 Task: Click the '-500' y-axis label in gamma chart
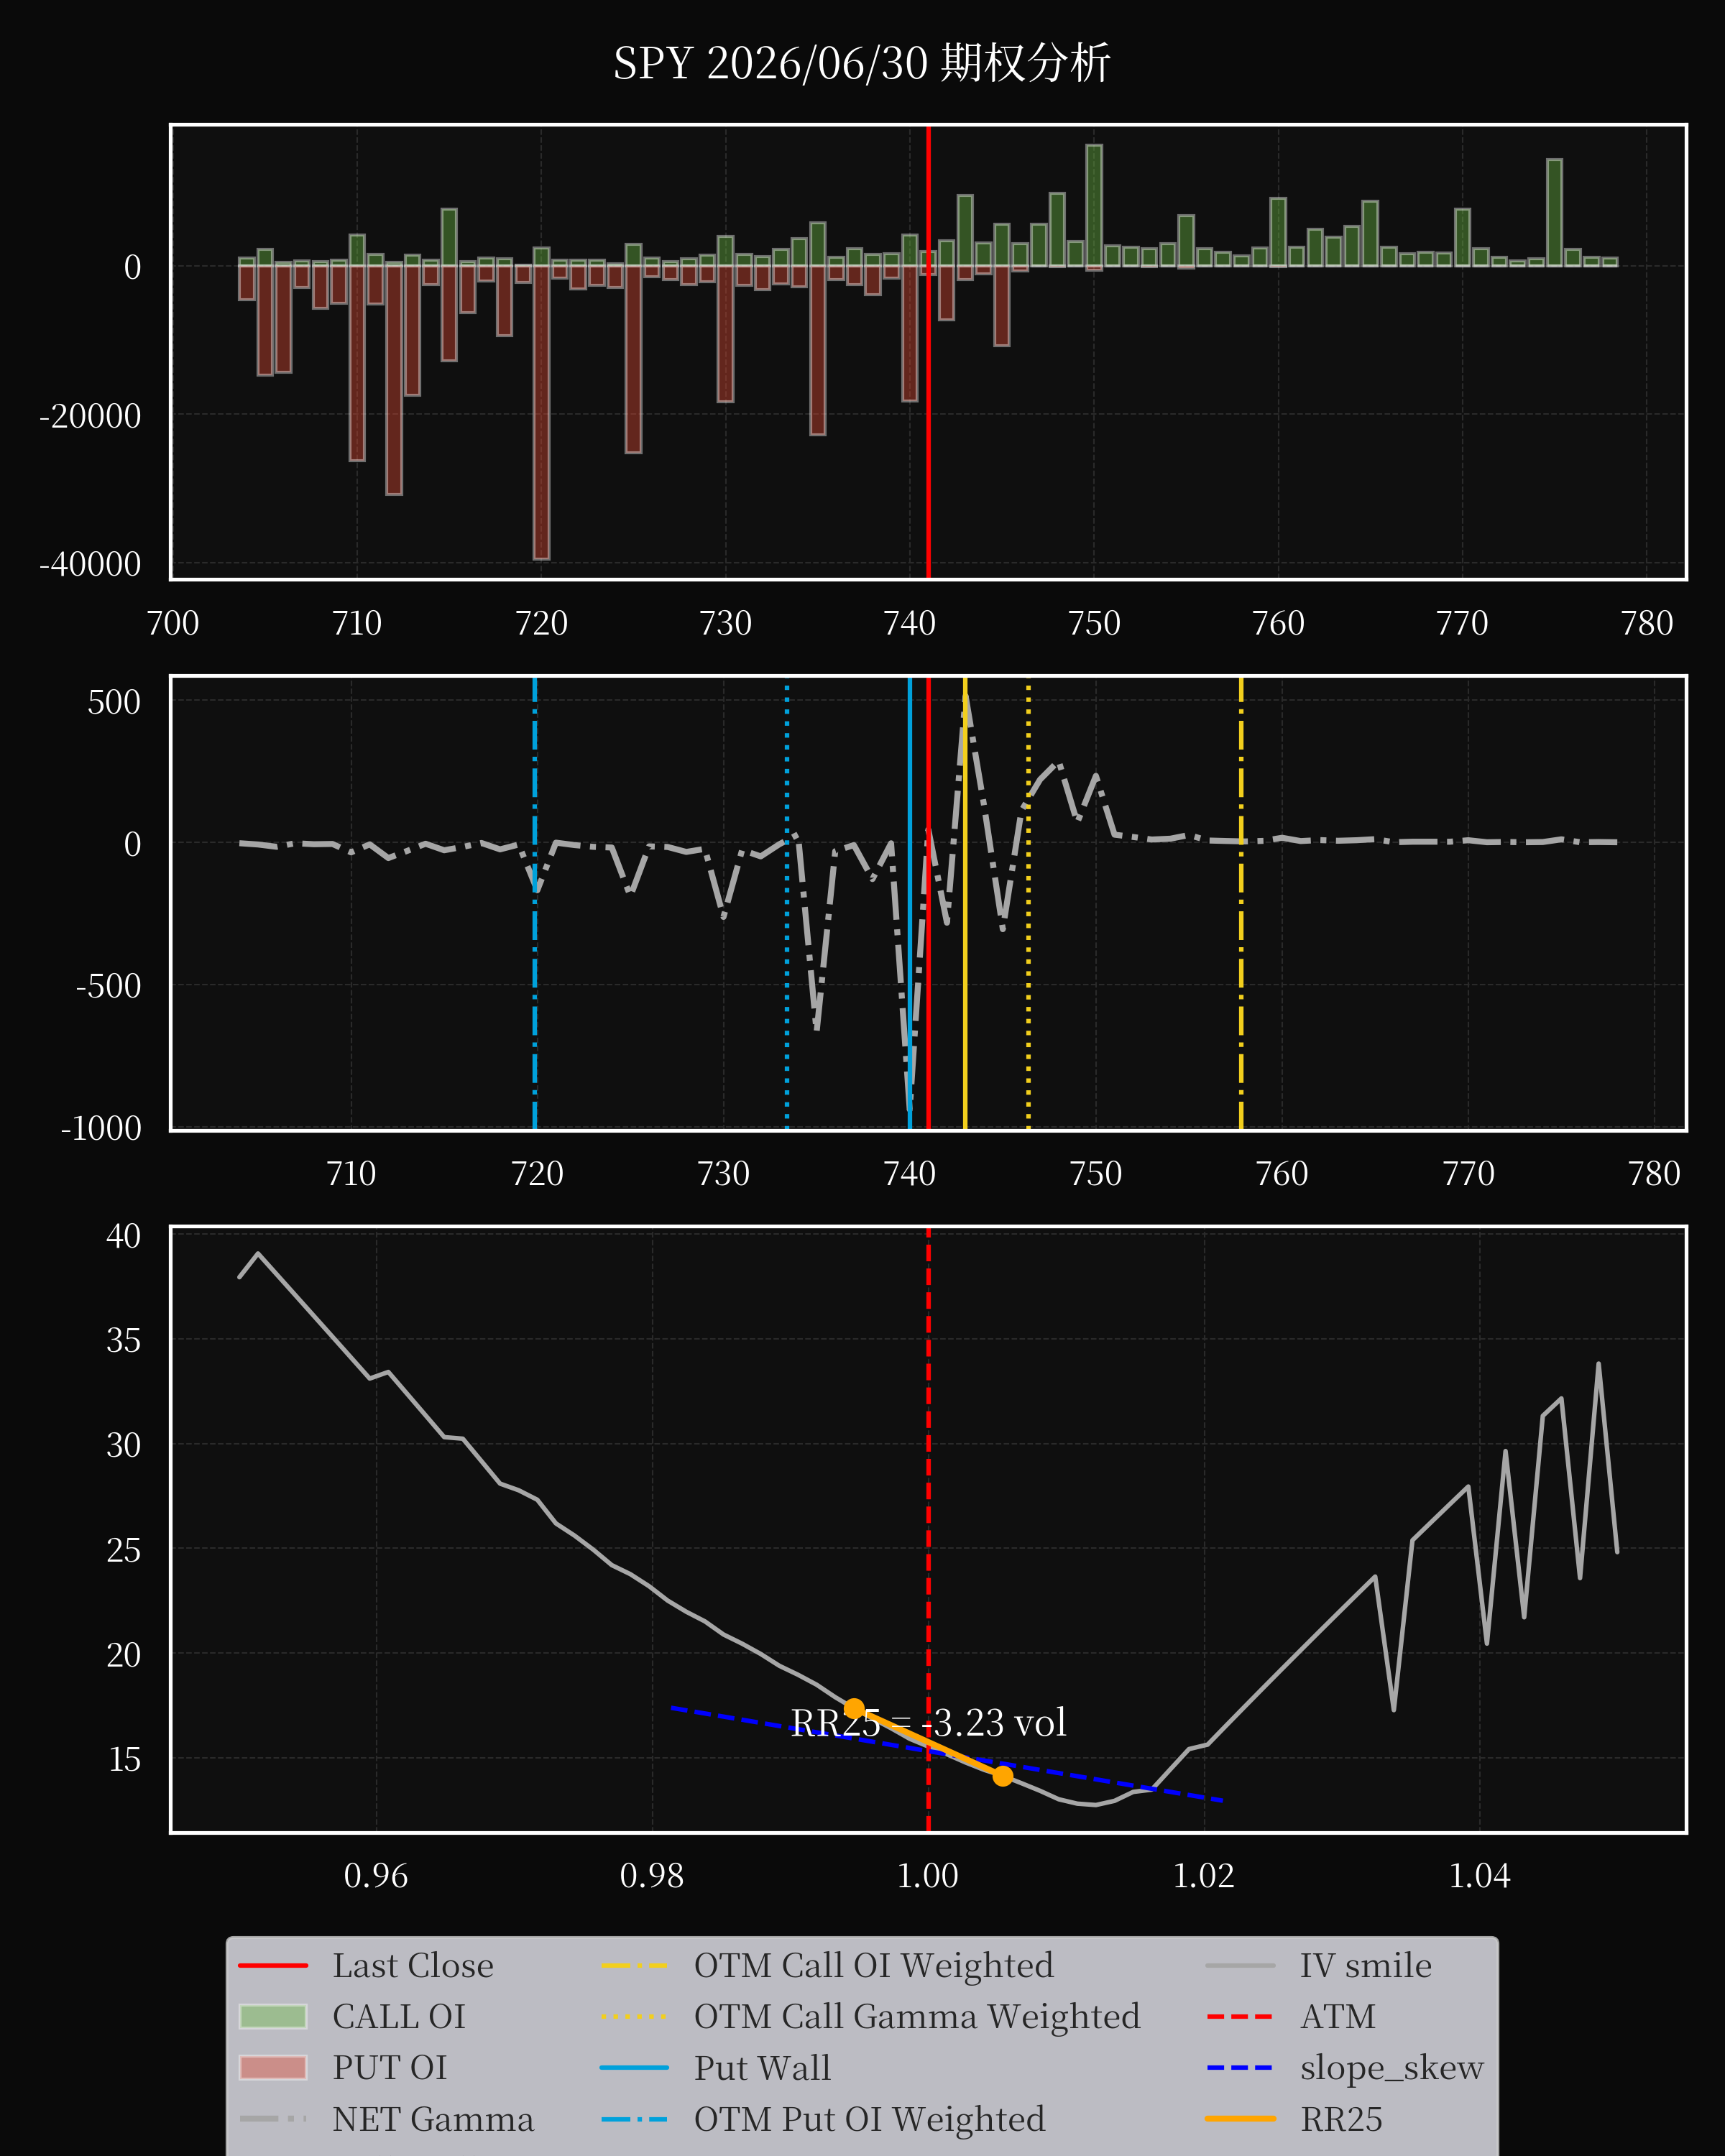coord(109,986)
